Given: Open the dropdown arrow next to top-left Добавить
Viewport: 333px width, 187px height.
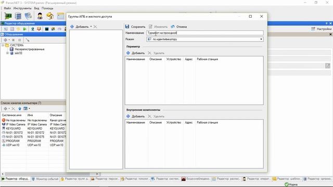Looking at the screenshot, I should (x=91, y=26).
